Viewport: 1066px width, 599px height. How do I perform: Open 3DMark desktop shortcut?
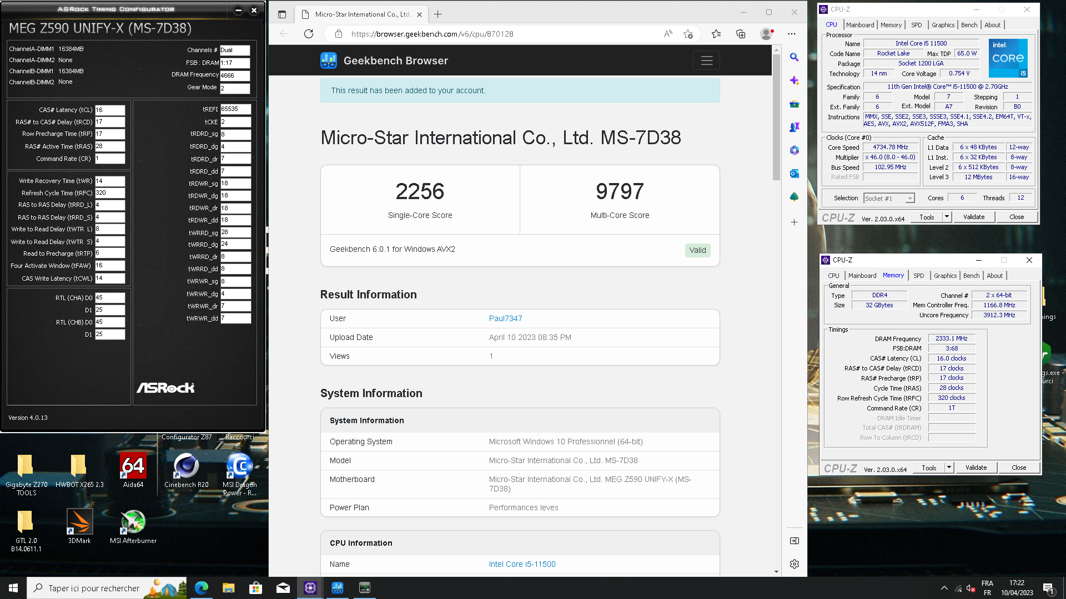coord(79,527)
